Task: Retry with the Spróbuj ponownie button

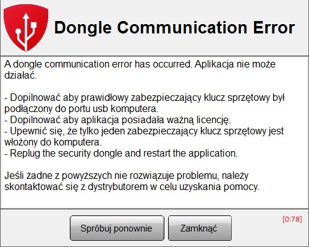Action: click(117, 228)
